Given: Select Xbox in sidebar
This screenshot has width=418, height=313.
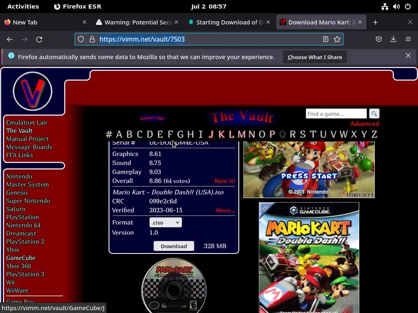Looking at the screenshot, I should pos(13,250).
